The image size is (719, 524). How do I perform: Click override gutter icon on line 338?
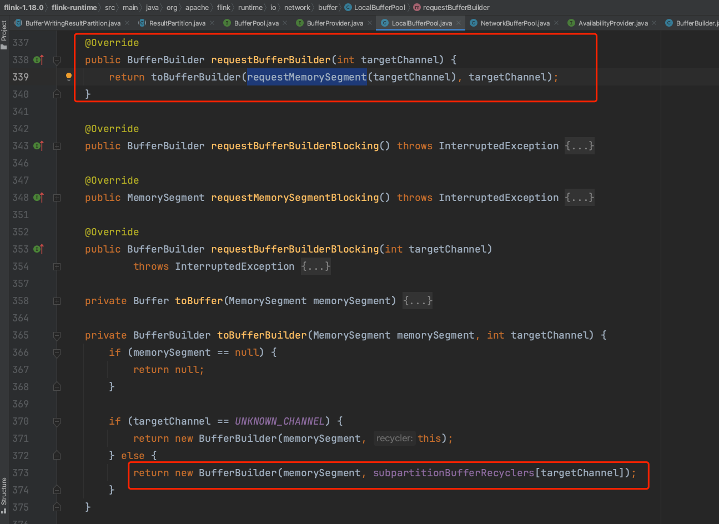[38, 60]
